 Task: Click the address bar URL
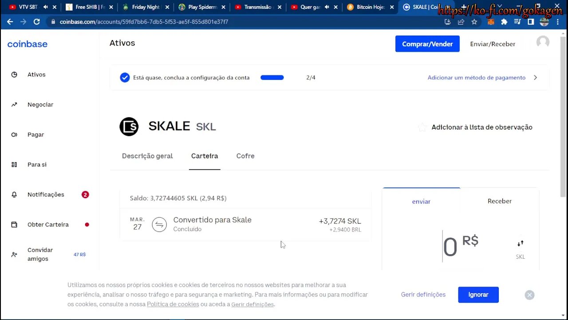pos(144,21)
